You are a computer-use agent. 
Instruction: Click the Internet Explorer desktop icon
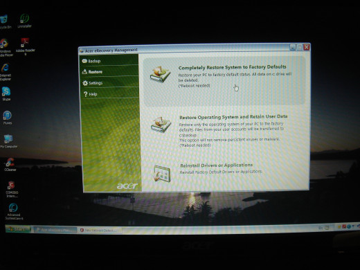(5, 72)
